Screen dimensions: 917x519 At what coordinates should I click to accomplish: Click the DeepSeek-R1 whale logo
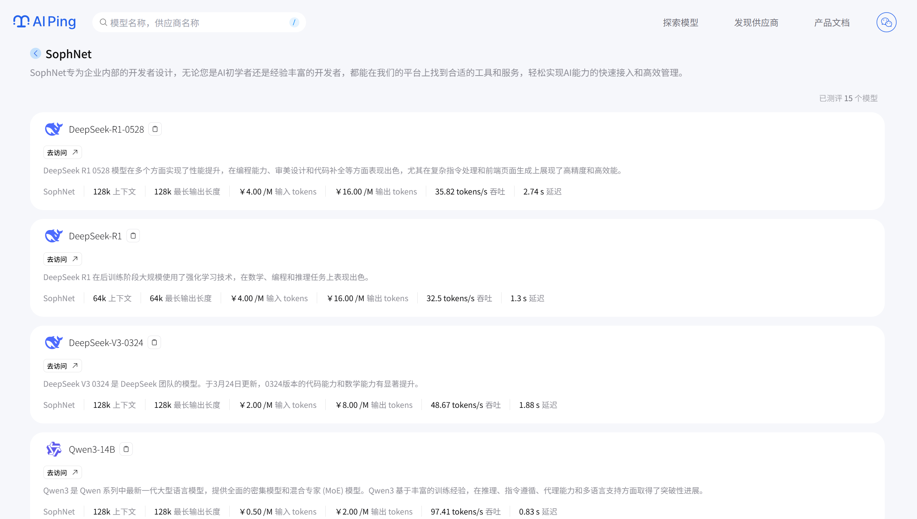click(54, 236)
